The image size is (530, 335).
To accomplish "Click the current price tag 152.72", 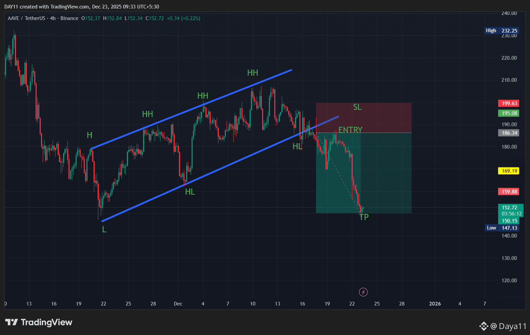I will pos(510,208).
